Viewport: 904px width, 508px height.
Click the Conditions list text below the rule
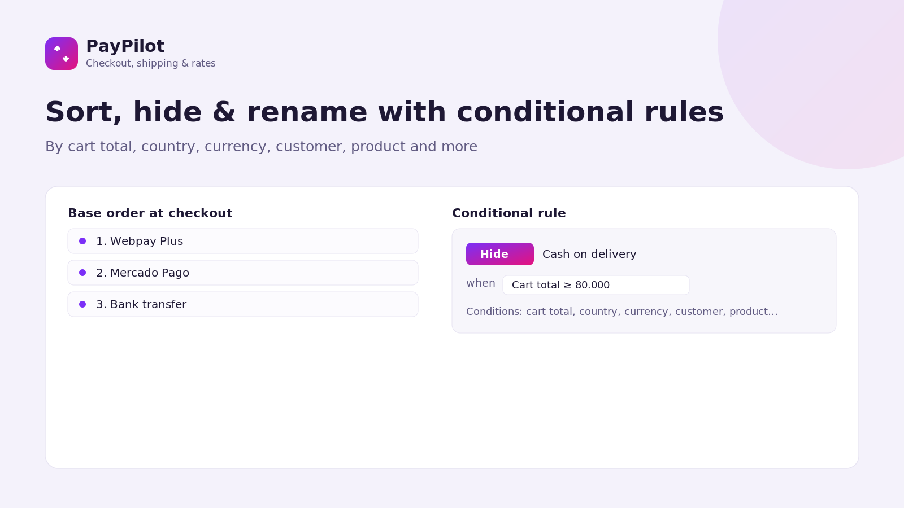[622, 312]
